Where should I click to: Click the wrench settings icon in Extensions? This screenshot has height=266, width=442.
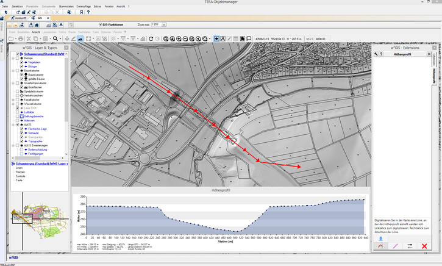[377, 54]
